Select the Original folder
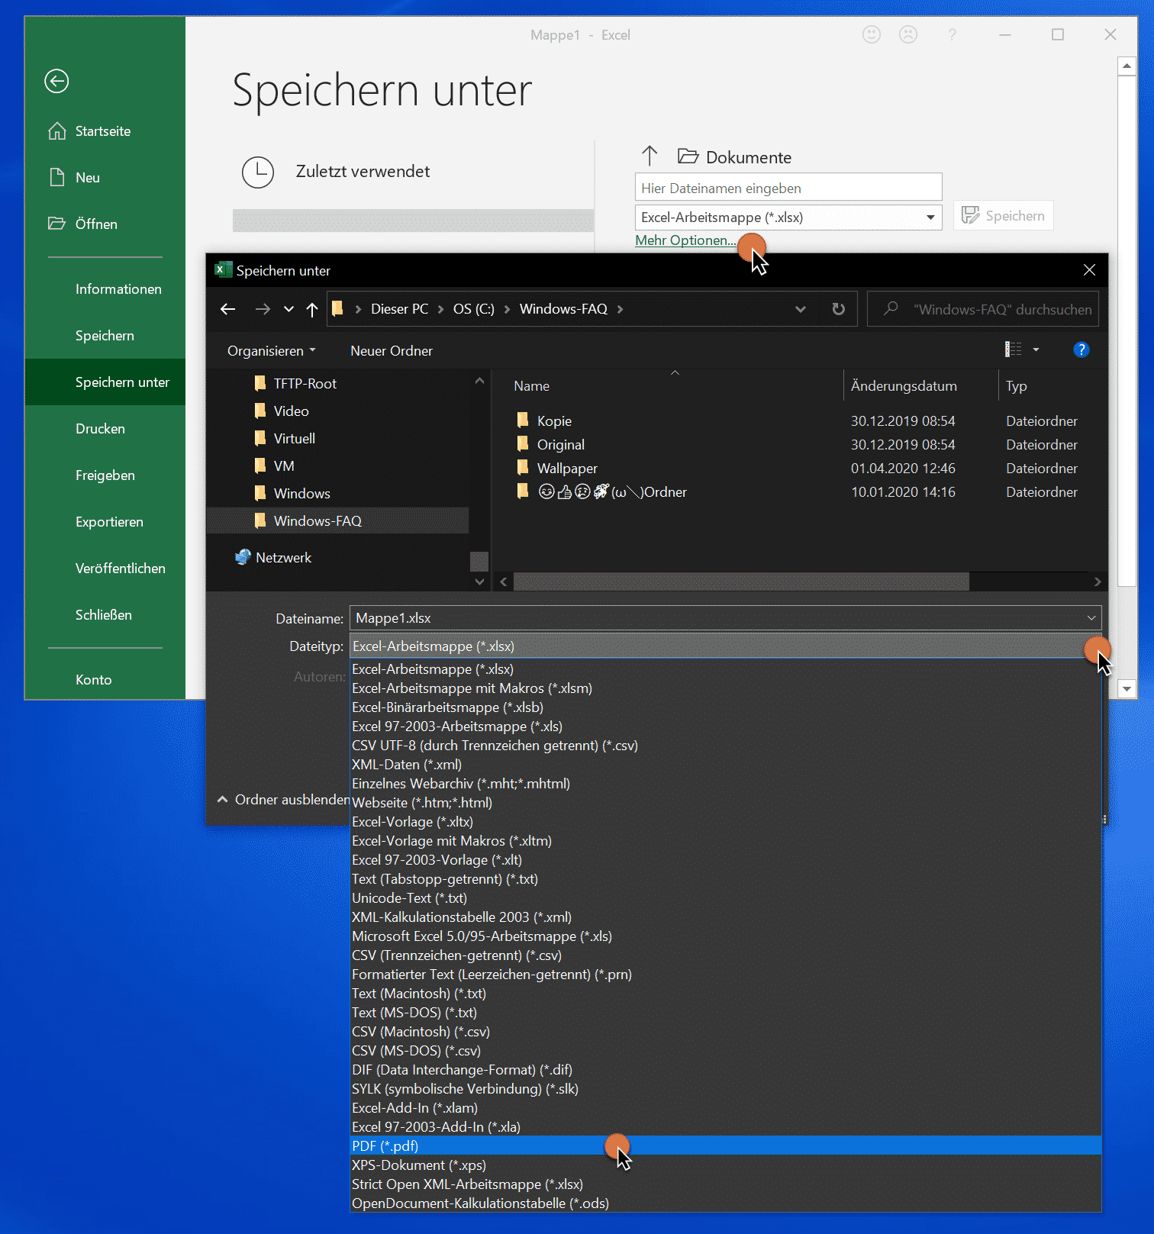Screen dimensions: 1154x1234 [550, 445]
